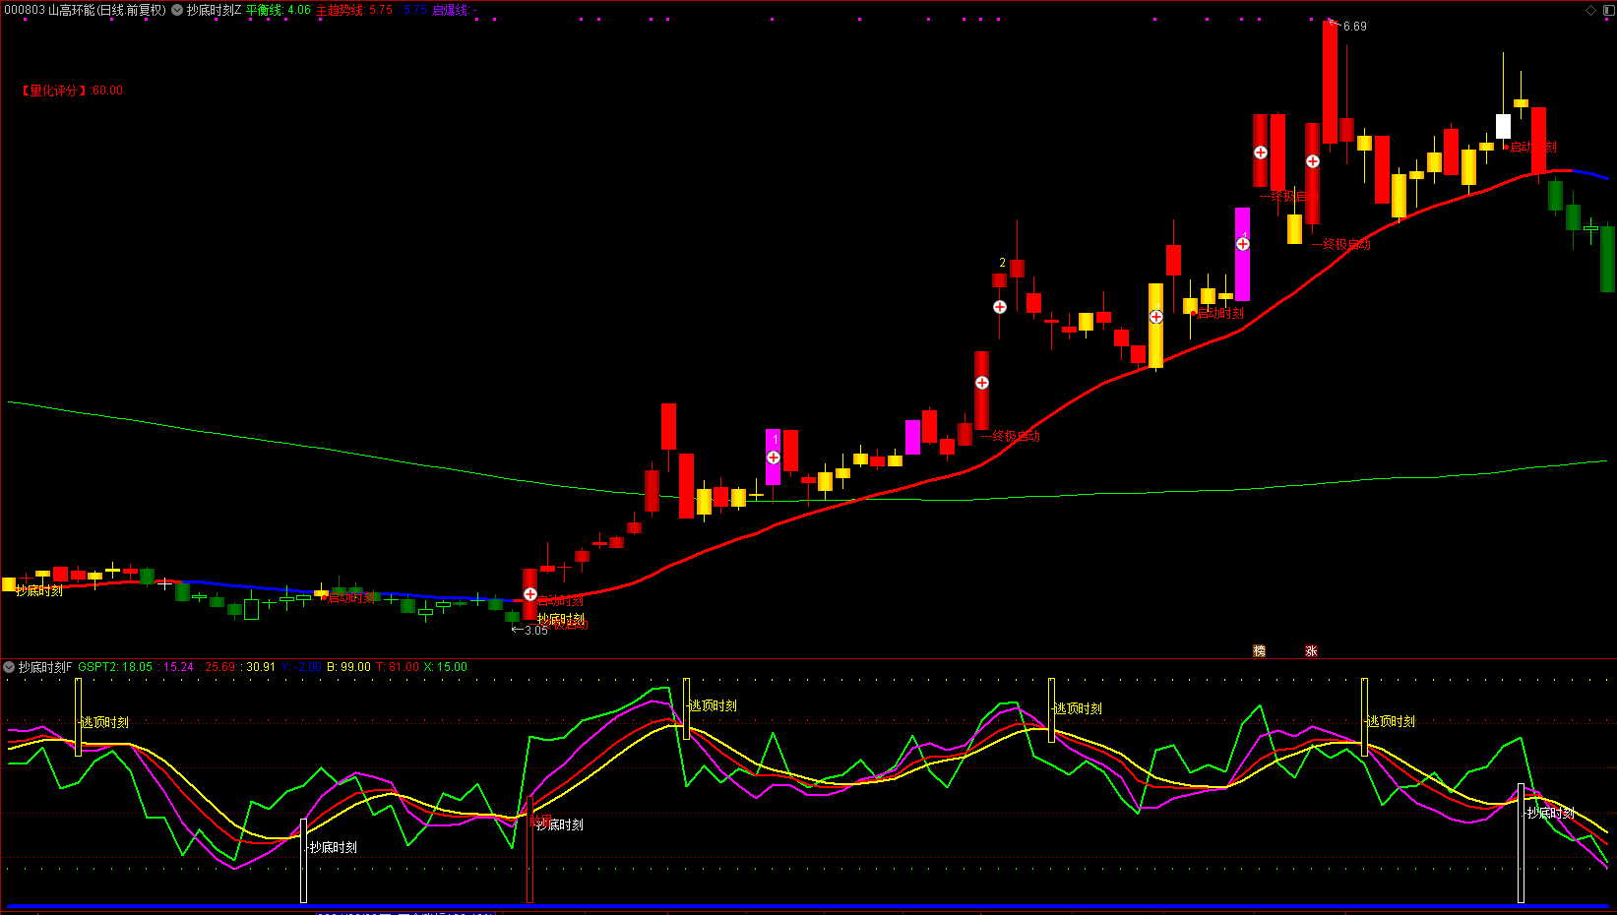Select the 主趋势线 value label in header
Screen dimensions: 1617x915
[x=354, y=10]
